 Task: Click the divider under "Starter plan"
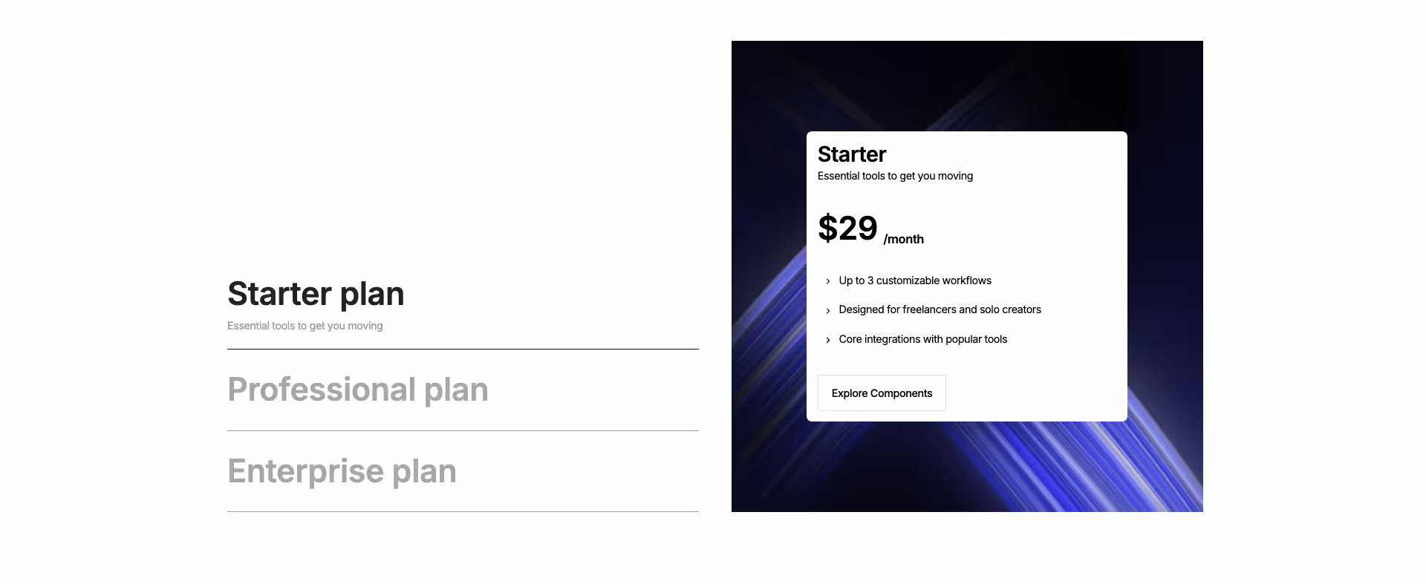pyautogui.click(x=463, y=347)
